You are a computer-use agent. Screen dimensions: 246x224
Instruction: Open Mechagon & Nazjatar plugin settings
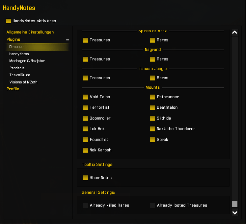(27, 61)
